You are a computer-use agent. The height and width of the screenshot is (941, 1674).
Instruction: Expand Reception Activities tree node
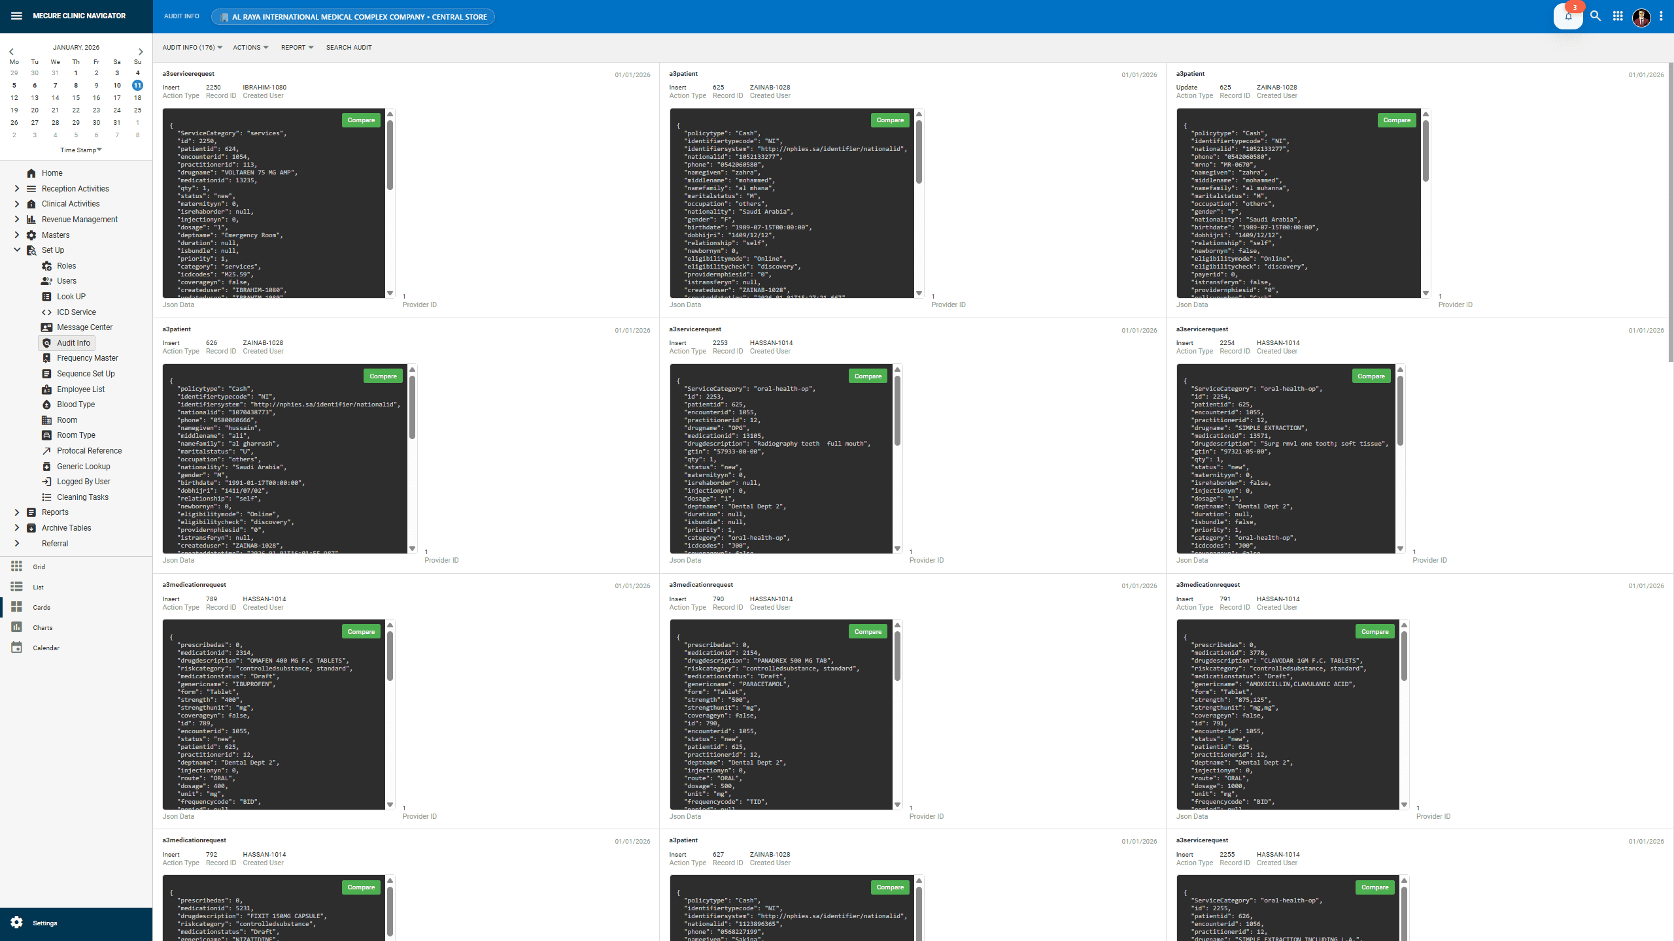[17, 189]
